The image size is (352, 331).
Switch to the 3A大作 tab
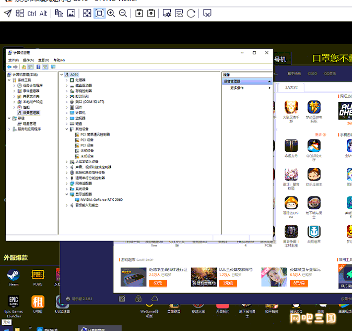pyautogui.click(x=291, y=87)
